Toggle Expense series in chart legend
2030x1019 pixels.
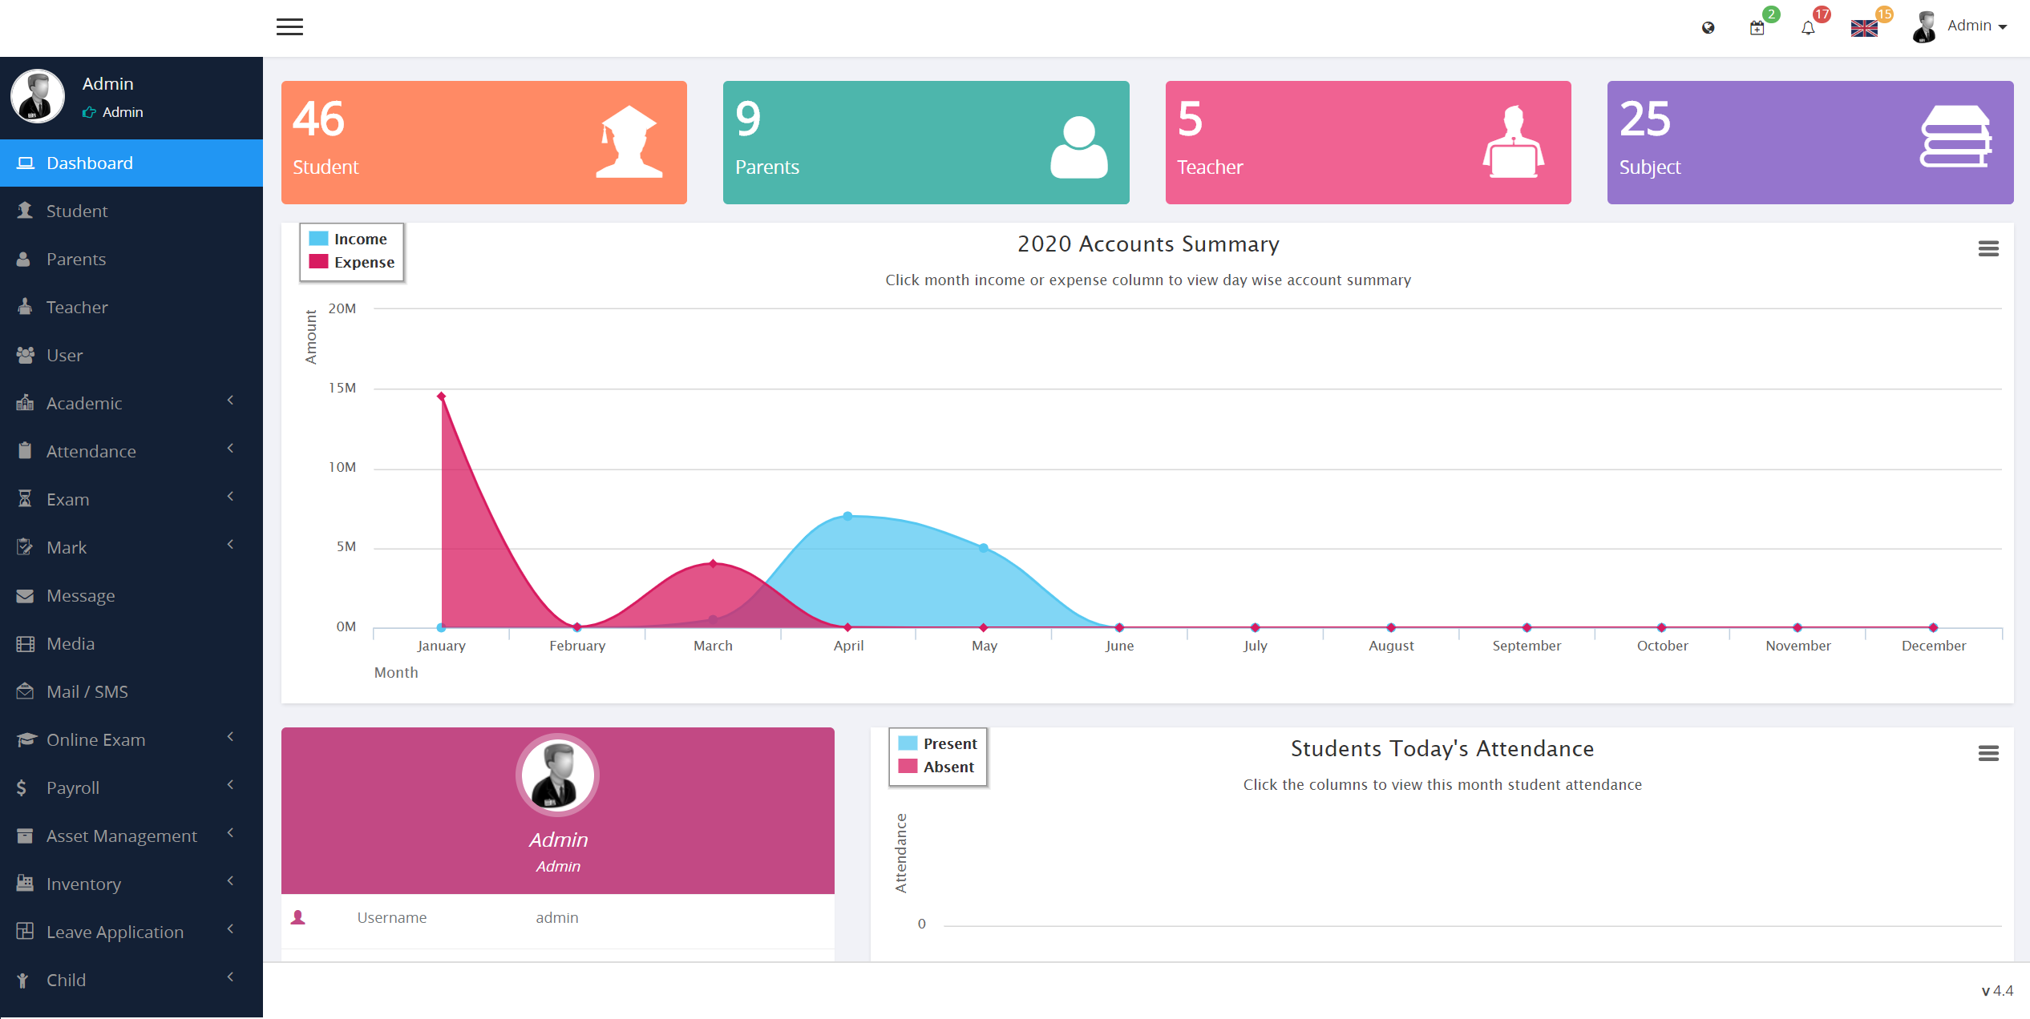363,263
